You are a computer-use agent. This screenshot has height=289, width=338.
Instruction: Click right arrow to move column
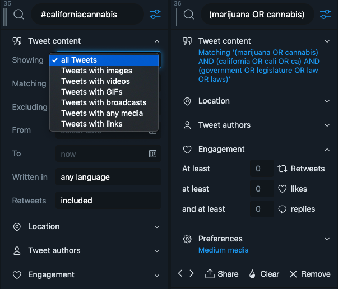(192, 273)
